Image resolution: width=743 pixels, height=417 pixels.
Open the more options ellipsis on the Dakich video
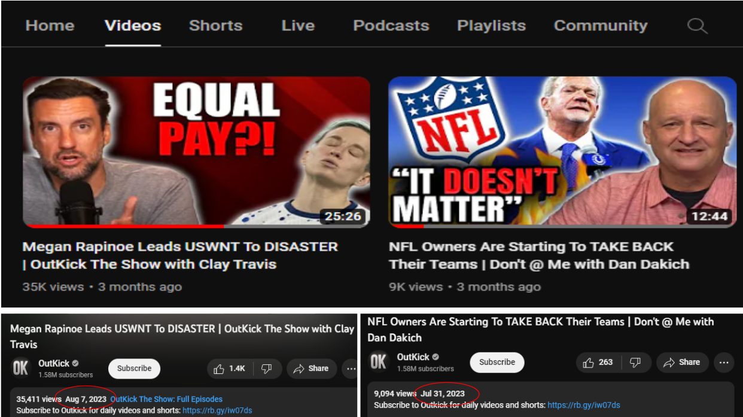[724, 363]
